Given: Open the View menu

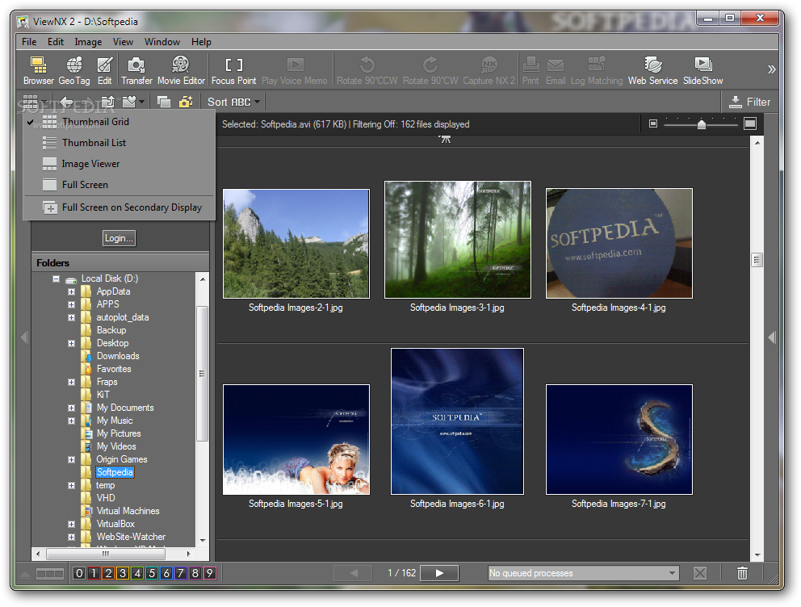Looking at the screenshot, I should tap(123, 42).
